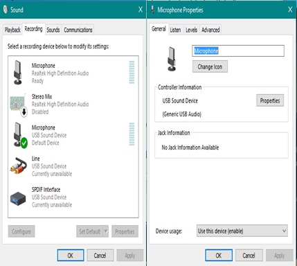Select the General tab in Microphone Properties
Screen dimensions: 297x266
(159, 29)
